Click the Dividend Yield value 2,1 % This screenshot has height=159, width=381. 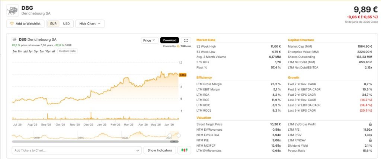coord(368,146)
